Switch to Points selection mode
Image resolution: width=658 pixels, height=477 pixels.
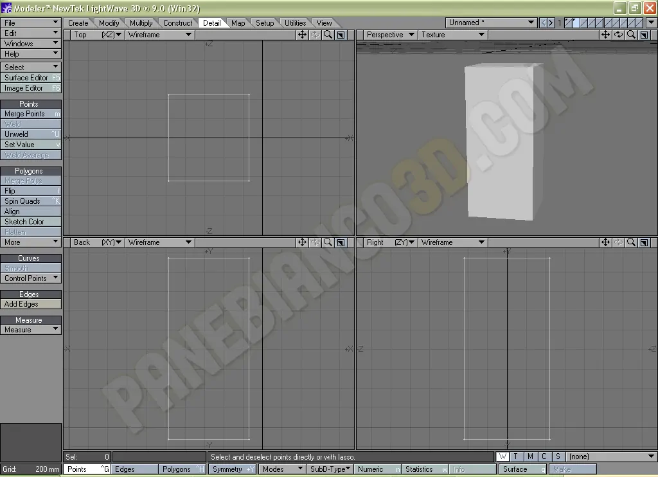click(87, 469)
